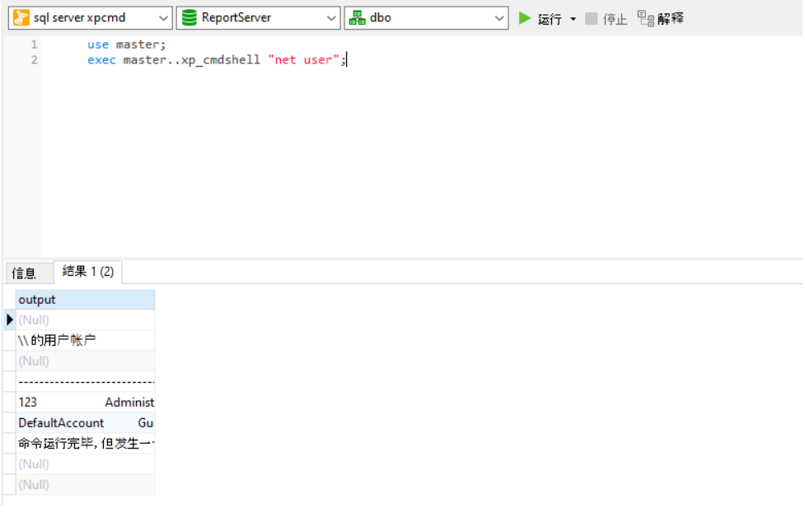Image resolution: width=805 pixels, height=512 pixels.
Task: Open the dbo schema dropdown
Action: point(499,18)
